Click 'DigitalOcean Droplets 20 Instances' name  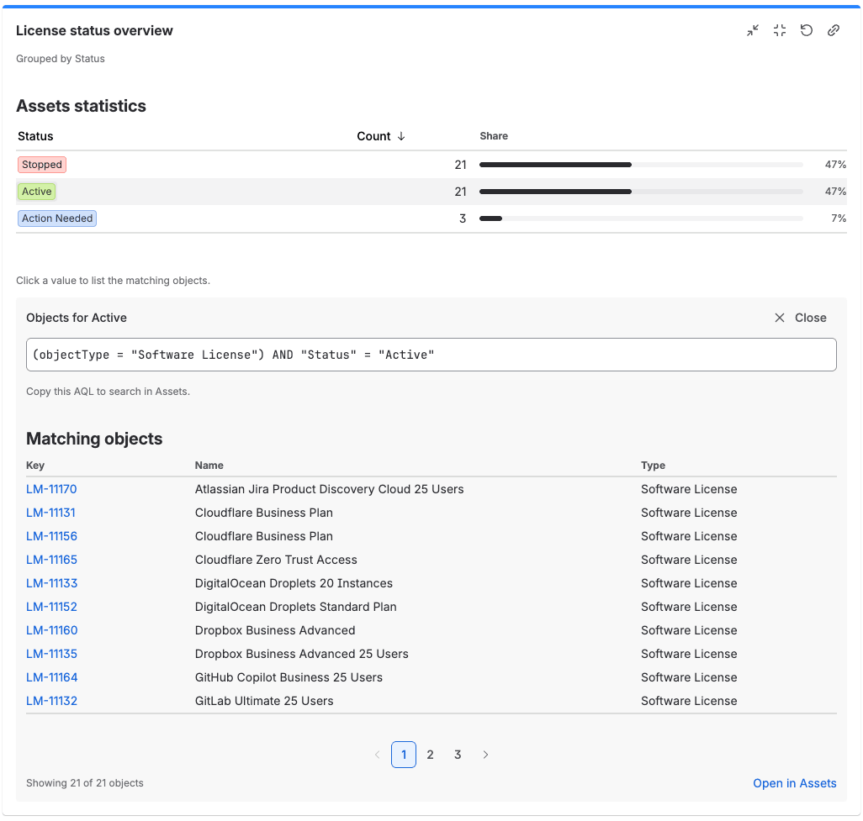point(294,583)
